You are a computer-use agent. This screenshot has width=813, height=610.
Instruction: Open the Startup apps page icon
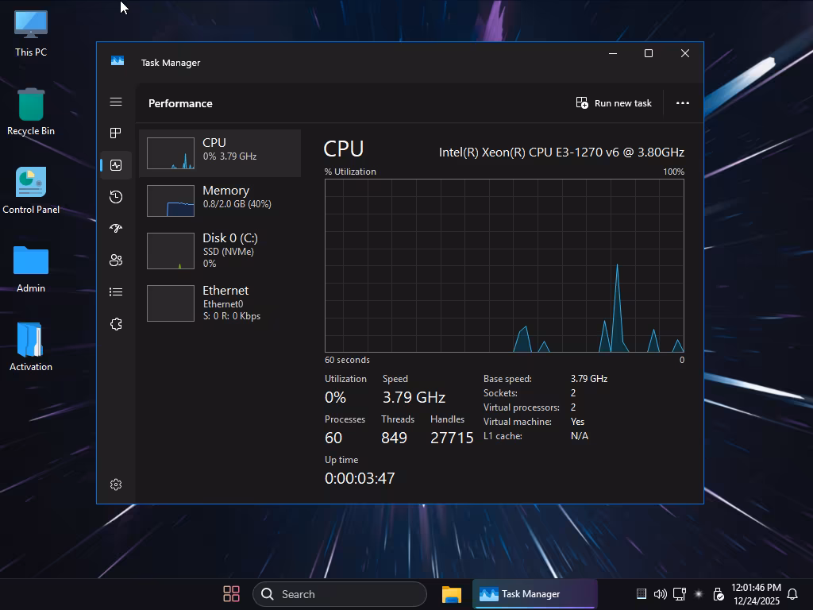[116, 229]
